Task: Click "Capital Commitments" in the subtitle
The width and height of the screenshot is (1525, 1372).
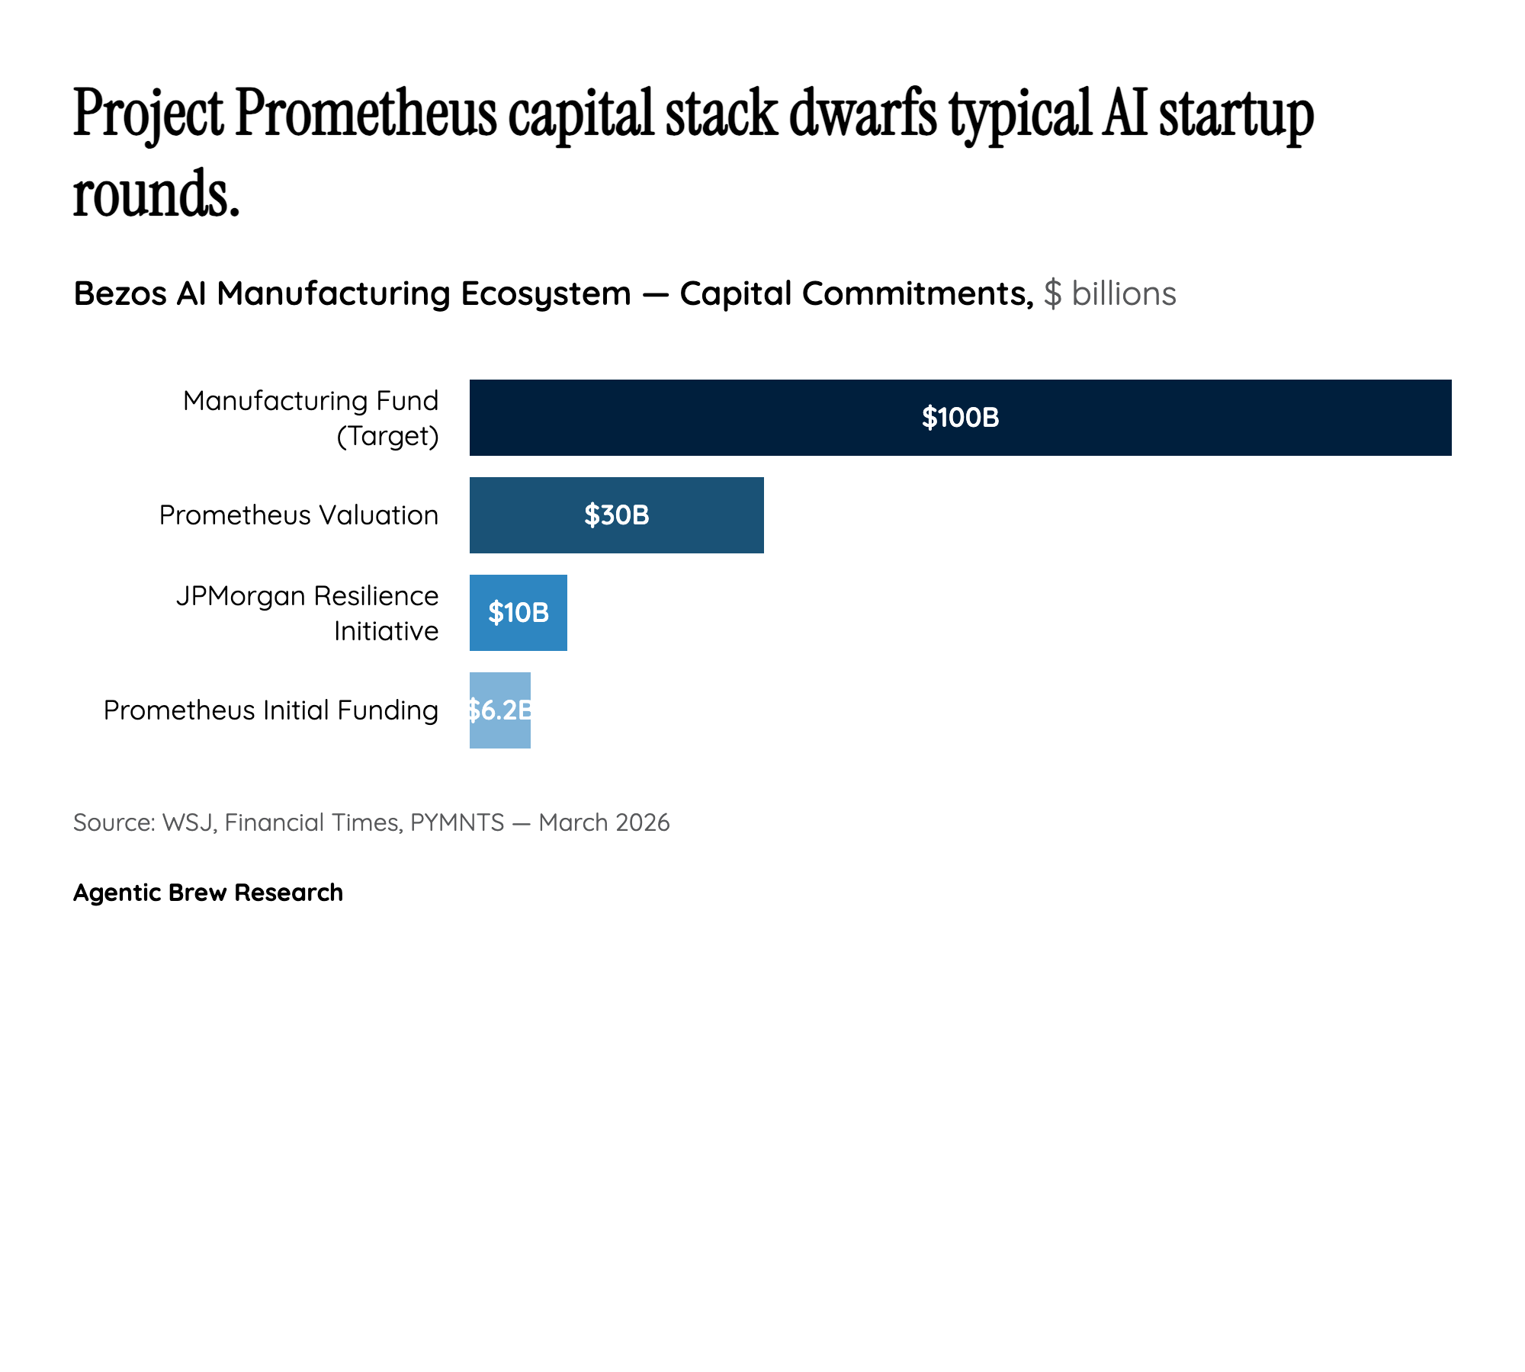Action: point(856,293)
